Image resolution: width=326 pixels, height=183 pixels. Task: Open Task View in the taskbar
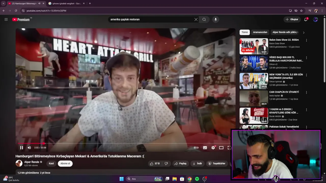(167, 179)
